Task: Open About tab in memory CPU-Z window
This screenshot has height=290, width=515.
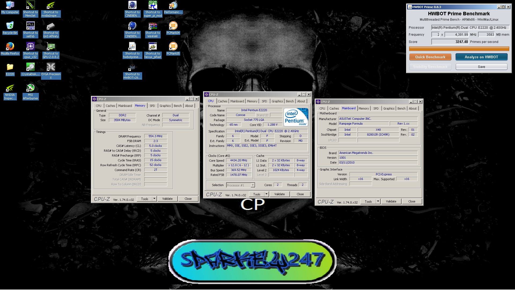Action: 189,106
